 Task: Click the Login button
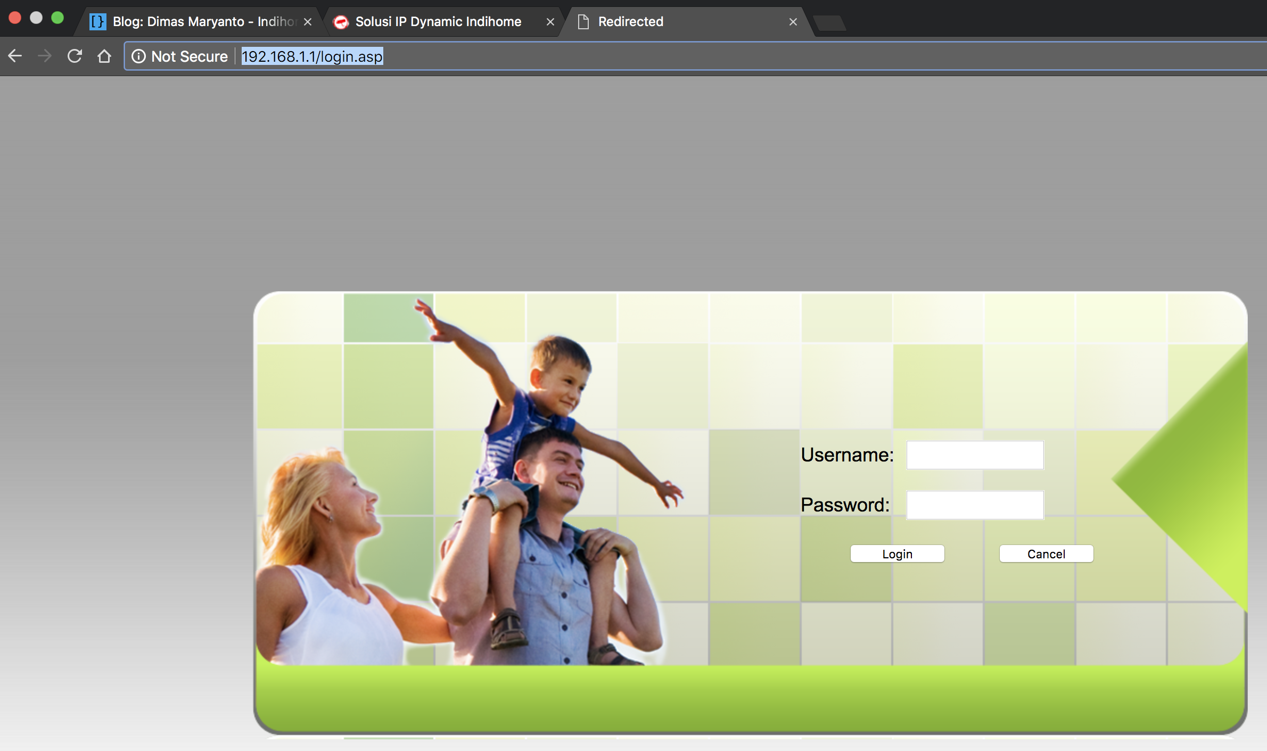pos(897,554)
